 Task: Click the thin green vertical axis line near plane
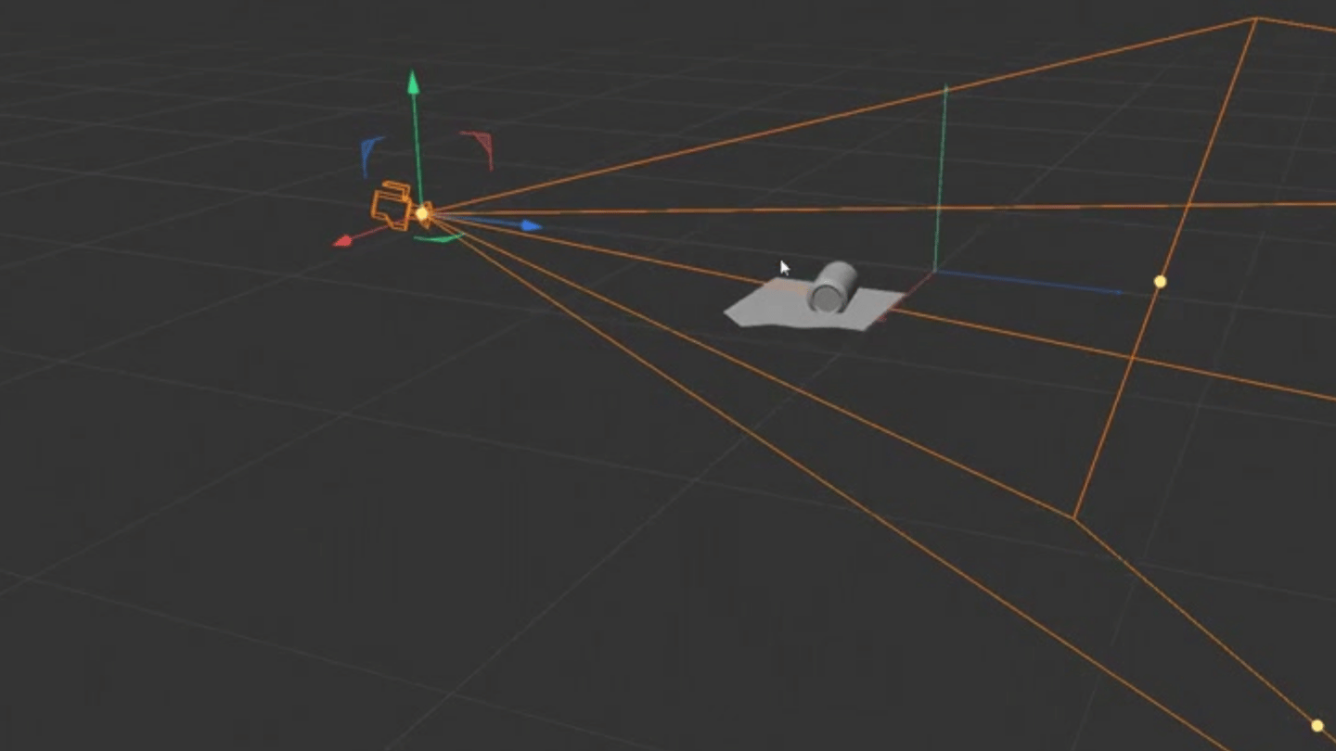(x=940, y=178)
